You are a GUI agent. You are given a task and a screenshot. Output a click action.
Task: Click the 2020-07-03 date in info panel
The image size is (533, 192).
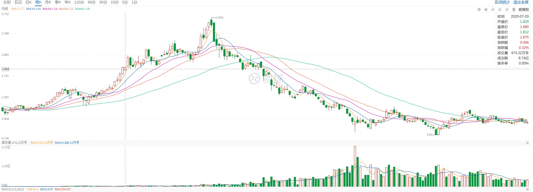pos(520,16)
